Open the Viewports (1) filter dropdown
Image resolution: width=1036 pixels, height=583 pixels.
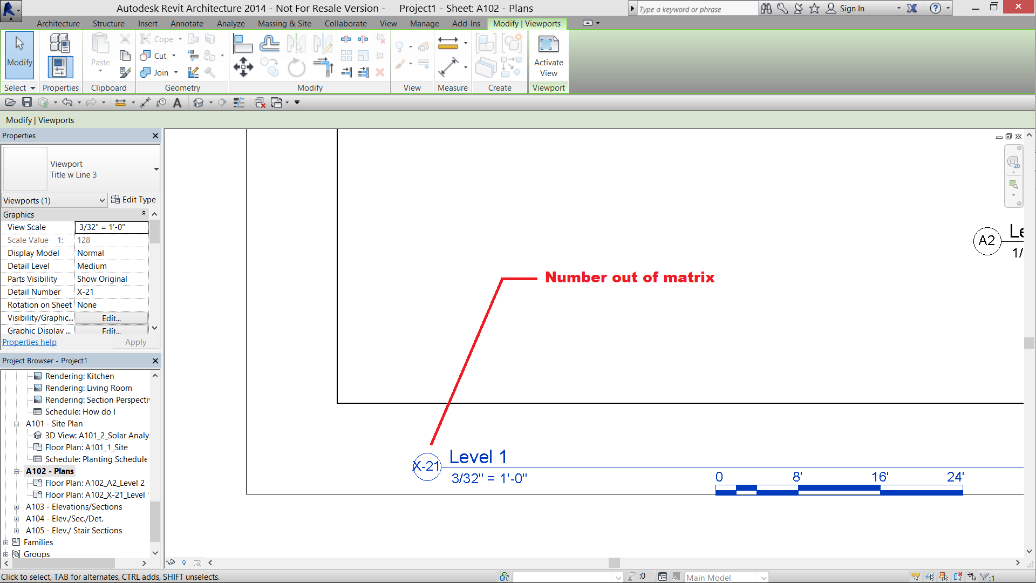(x=54, y=200)
